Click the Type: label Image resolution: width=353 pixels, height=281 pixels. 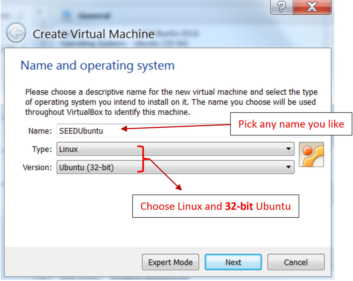(42, 149)
